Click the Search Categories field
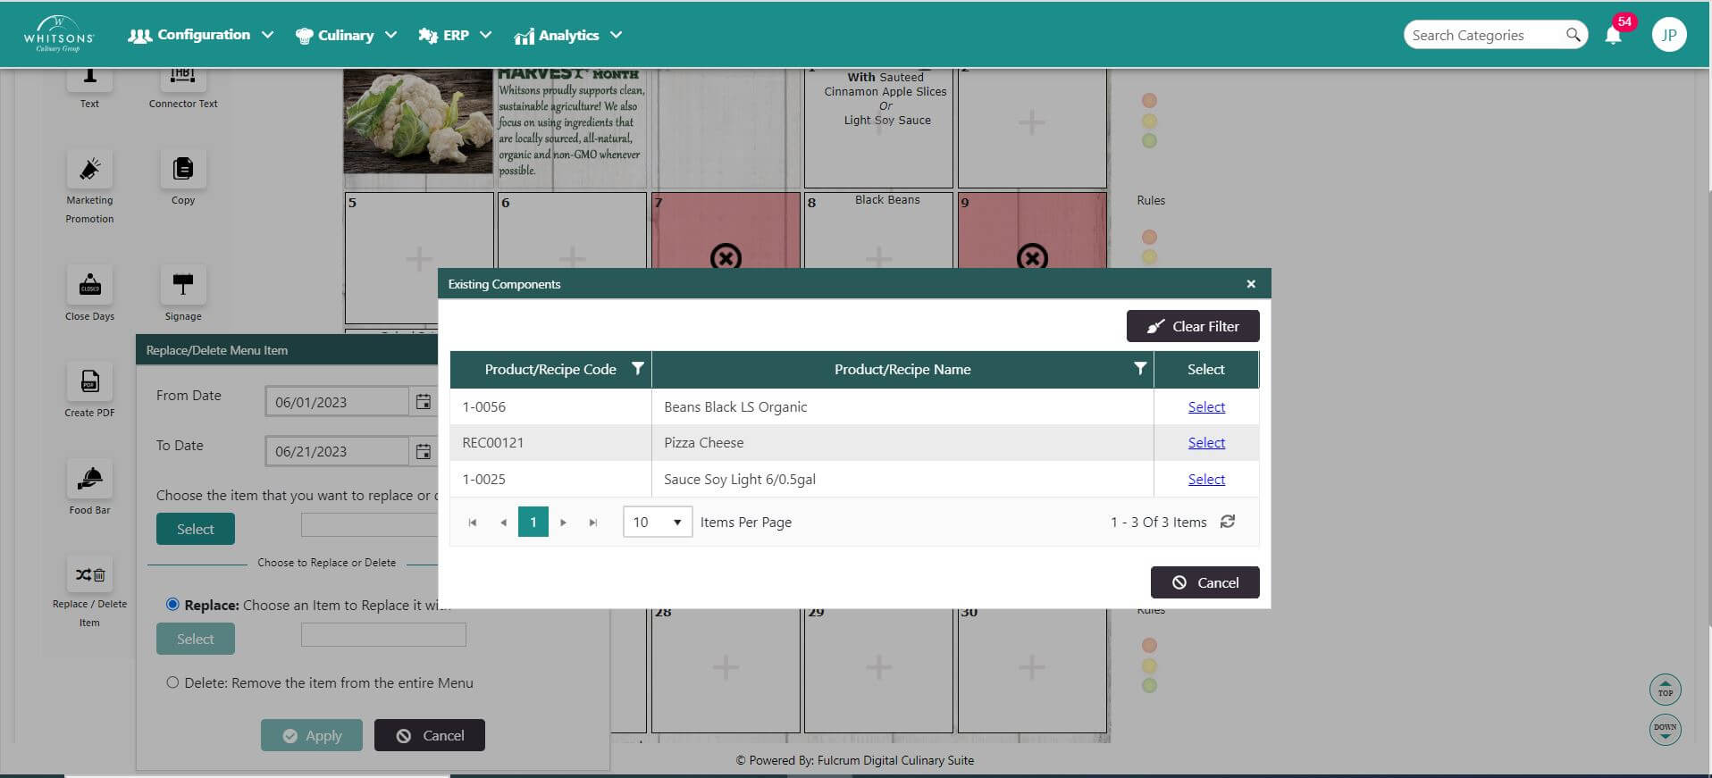 tap(1483, 35)
